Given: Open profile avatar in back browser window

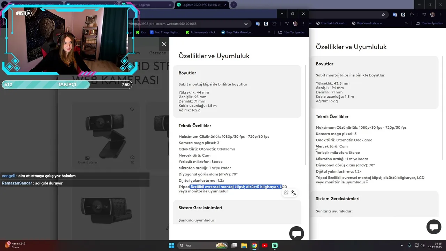Looking at the screenshot, I should click(432, 15).
